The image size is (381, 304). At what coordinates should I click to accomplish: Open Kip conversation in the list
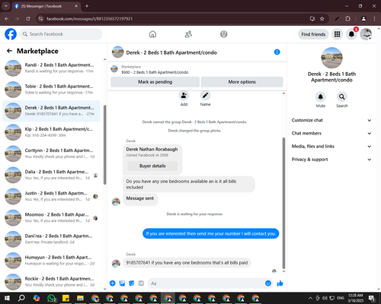click(x=51, y=132)
